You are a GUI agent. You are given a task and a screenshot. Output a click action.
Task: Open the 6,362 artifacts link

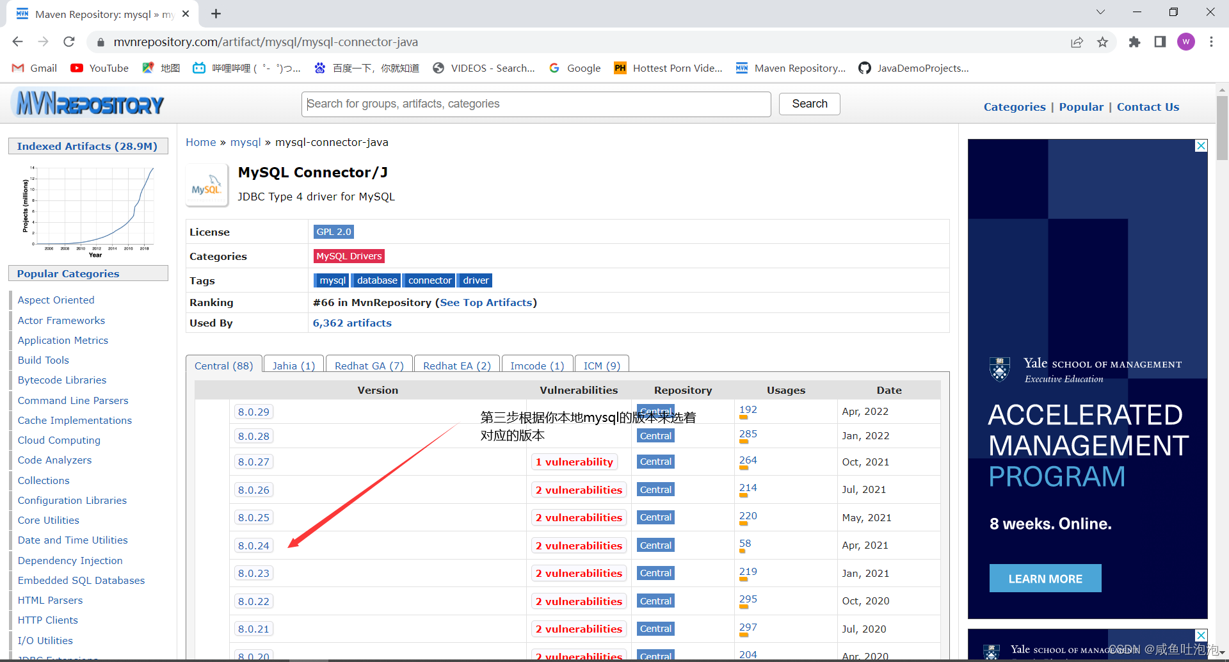(x=352, y=323)
